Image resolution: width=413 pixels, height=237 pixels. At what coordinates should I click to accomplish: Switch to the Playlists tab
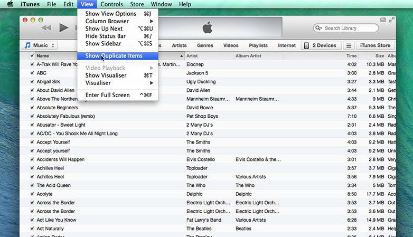(x=258, y=45)
